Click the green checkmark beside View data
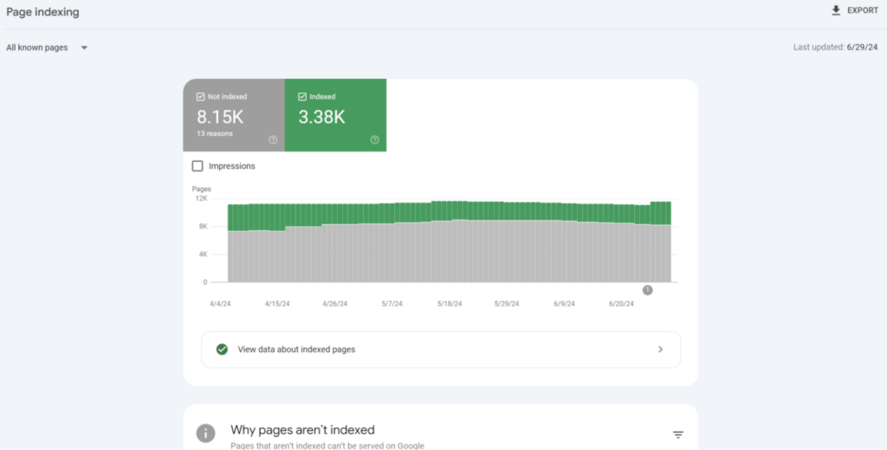 (x=222, y=350)
